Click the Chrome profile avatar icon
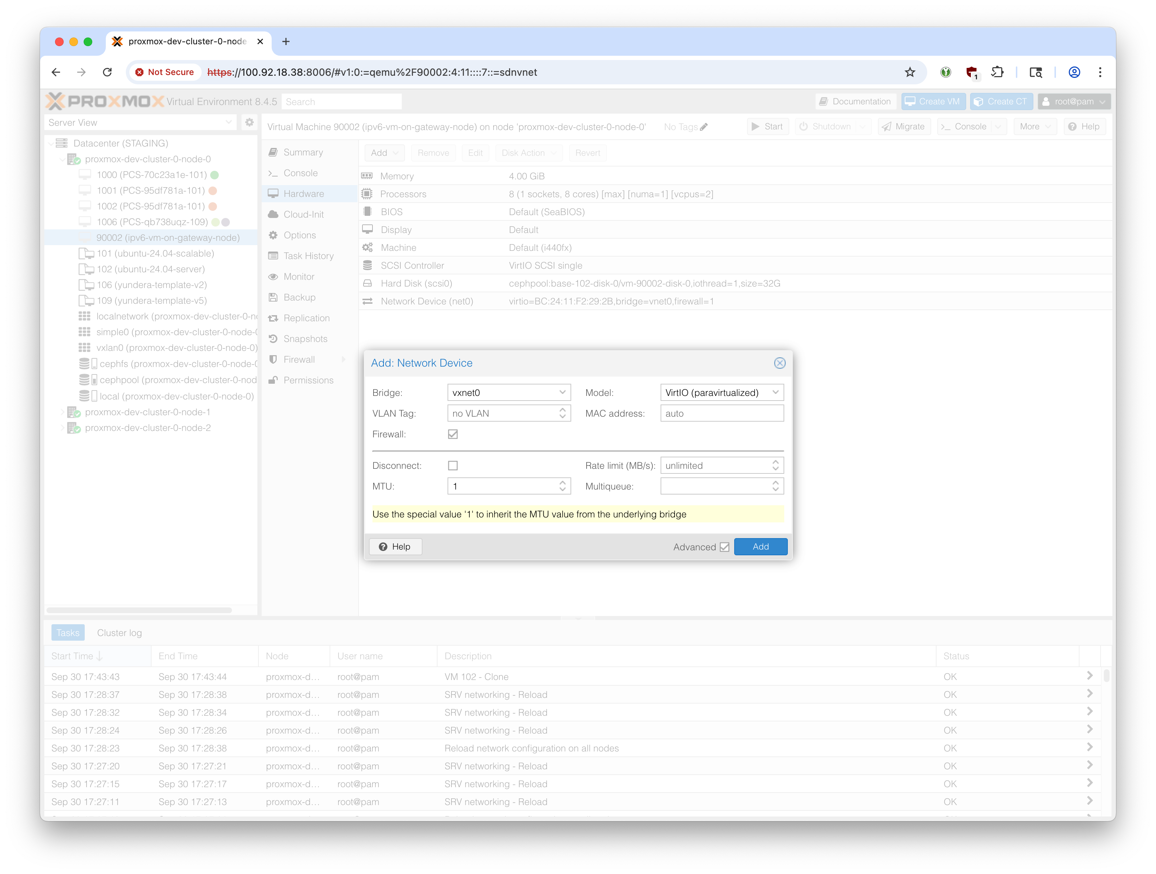Screen dimensions: 1156x874 (1074, 72)
